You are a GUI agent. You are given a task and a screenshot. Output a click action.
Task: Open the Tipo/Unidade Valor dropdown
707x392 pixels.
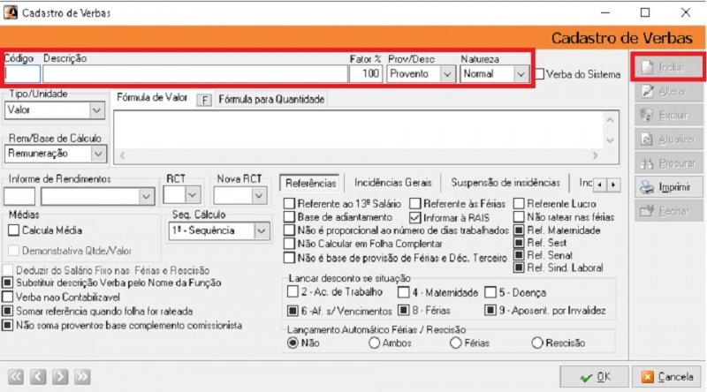click(96, 110)
